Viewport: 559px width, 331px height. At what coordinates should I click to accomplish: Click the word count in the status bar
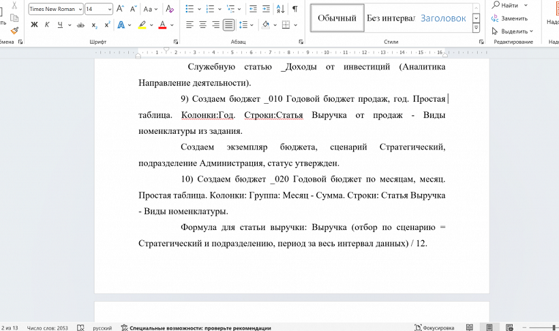(46, 328)
